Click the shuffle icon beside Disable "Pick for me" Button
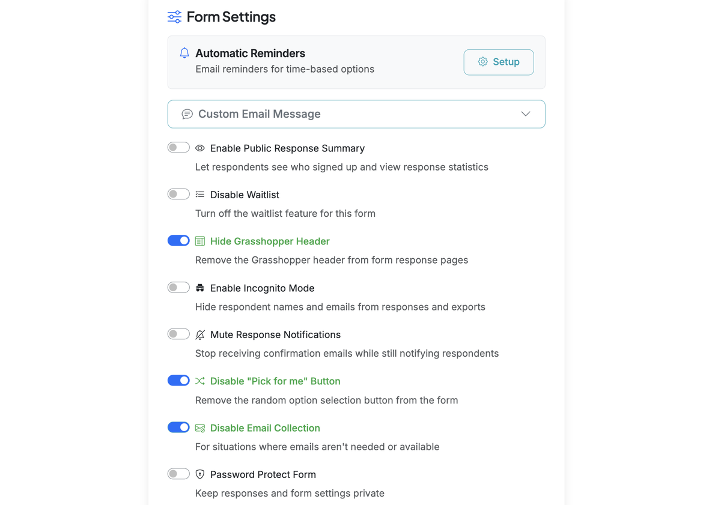This screenshot has height=505, width=721. click(199, 380)
